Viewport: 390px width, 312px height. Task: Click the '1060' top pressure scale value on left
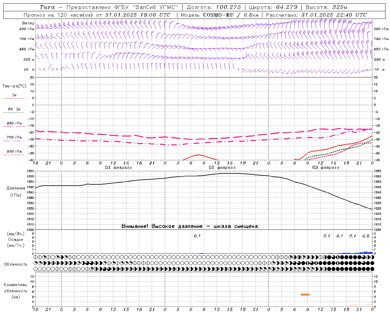pyautogui.click(x=30, y=171)
